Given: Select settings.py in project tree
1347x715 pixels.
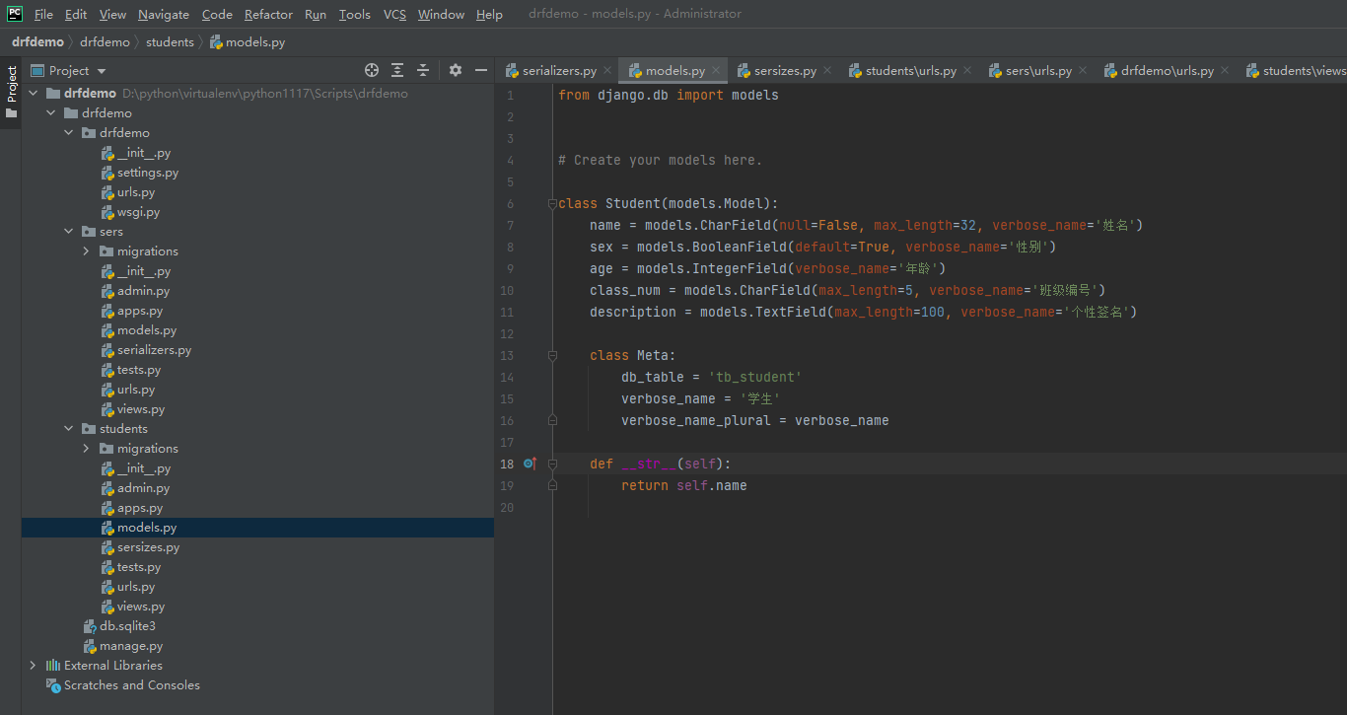Looking at the screenshot, I should point(148,173).
